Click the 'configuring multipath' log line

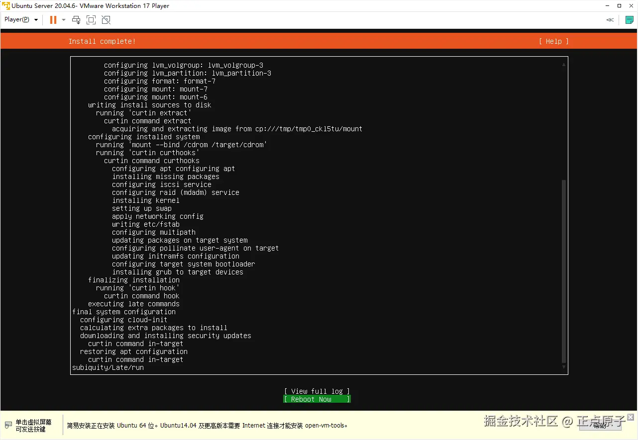(154, 232)
